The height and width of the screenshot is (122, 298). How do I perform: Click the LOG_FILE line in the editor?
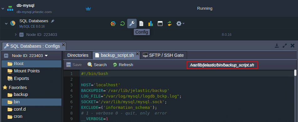[x=131, y=96]
